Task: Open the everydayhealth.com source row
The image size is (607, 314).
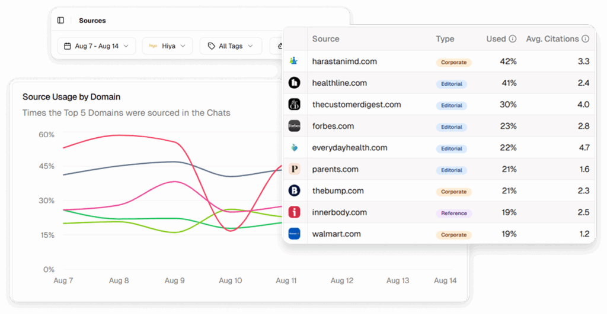Action: 439,147
